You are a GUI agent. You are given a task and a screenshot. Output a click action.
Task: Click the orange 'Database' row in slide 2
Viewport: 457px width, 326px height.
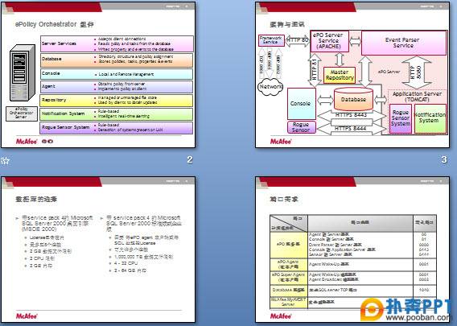point(117,60)
